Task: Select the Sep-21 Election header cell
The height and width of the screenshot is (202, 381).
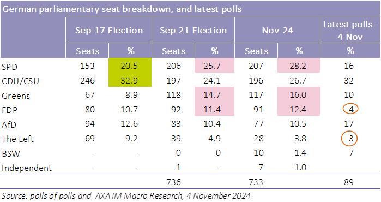Action: (x=193, y=31)
